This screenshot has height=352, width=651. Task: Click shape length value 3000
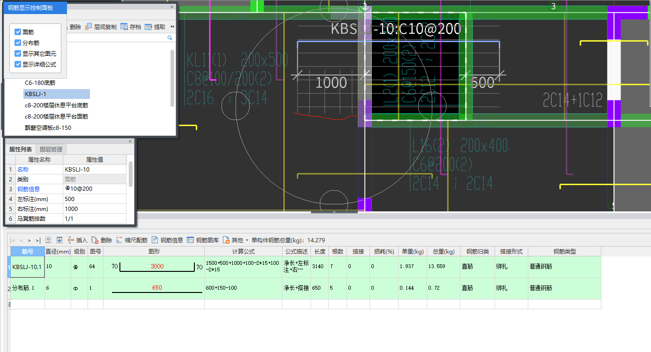pyautogui.click(x=157, y=266)
